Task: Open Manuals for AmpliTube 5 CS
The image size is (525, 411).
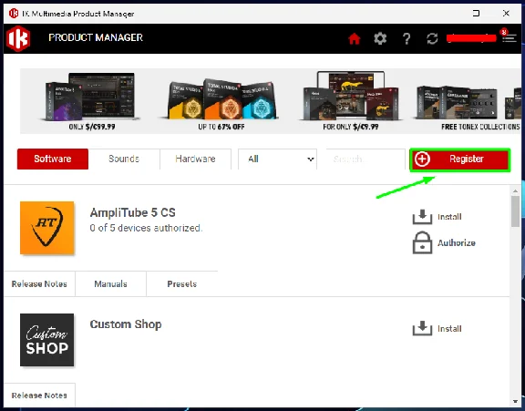Action: [111, 283]
